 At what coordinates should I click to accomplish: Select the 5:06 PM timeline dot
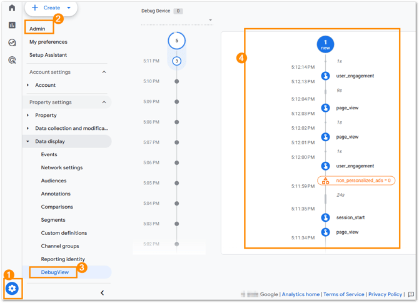(176, 163)
